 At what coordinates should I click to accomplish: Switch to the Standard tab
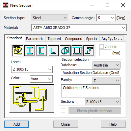[15, 38]
